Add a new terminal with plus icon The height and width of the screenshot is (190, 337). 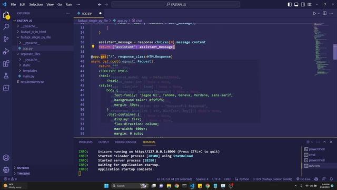pos(308,142)
